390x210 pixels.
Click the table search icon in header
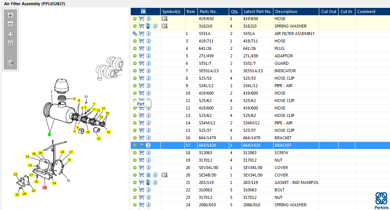coord(144,12)
